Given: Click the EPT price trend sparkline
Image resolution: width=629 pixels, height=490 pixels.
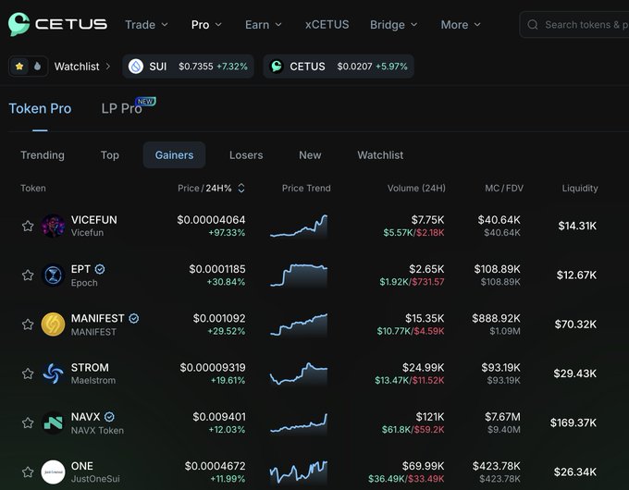Looking at the screenshot, I should 299,276.
